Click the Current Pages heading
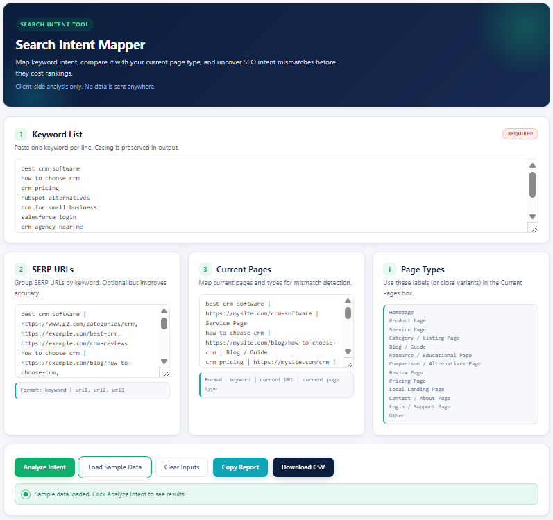Viewport: 553px width, 520px height. coord(244,270)
